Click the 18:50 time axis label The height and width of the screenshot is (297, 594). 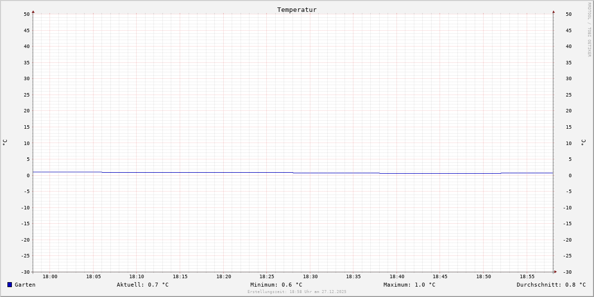(484, 276)
